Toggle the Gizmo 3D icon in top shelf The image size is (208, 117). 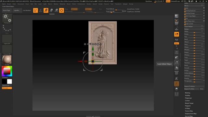(x=61, y=10)
